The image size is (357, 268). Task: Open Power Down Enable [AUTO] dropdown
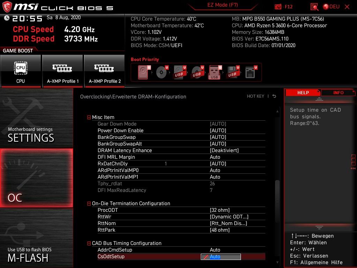[218, 131]
